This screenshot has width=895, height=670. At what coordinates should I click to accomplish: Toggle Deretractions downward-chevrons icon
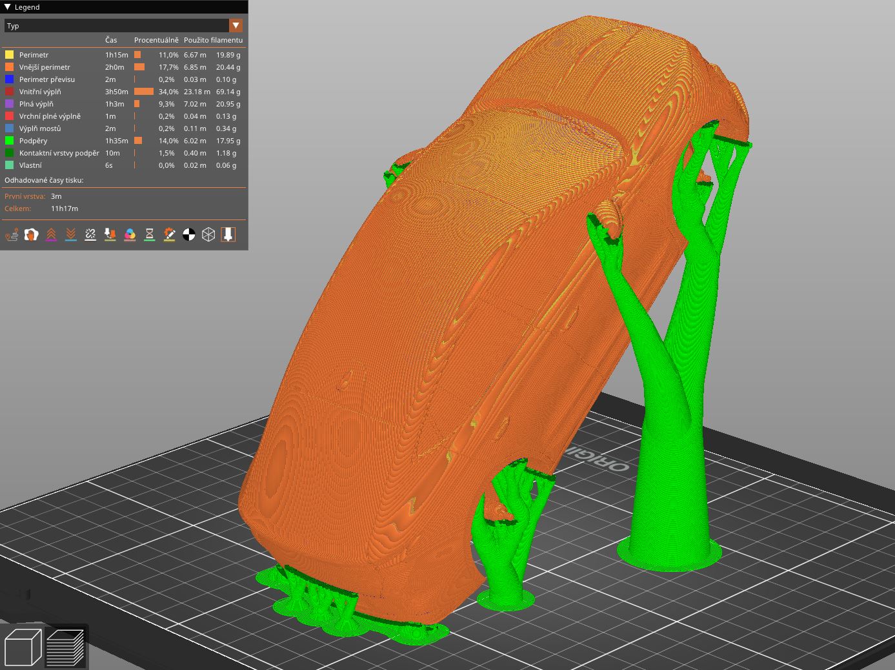tap(71, 234)
